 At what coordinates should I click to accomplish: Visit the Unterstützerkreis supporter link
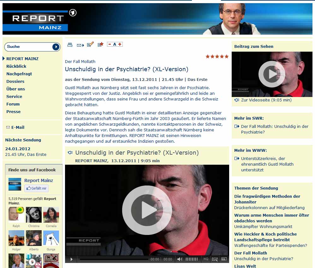coord(267,164)
